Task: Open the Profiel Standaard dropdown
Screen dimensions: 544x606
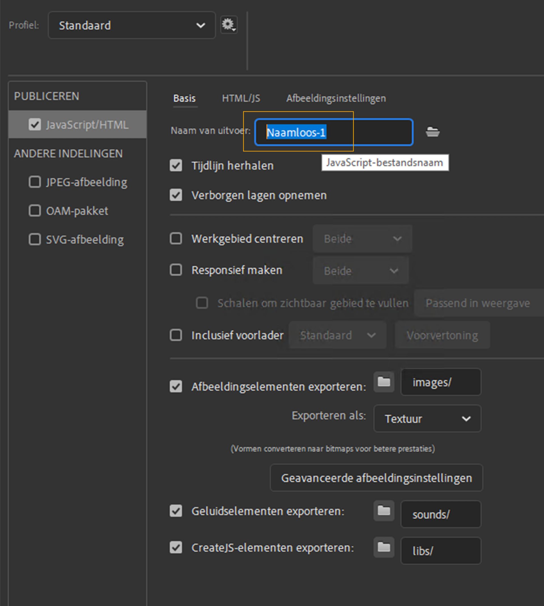Action: pyautogui.click(x=131, y=25)
